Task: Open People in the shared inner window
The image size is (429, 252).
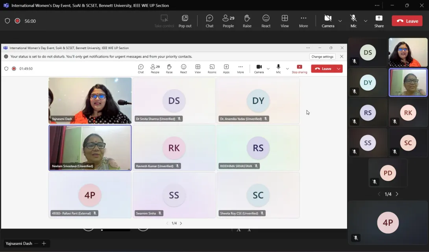Action: coord(155,69)
